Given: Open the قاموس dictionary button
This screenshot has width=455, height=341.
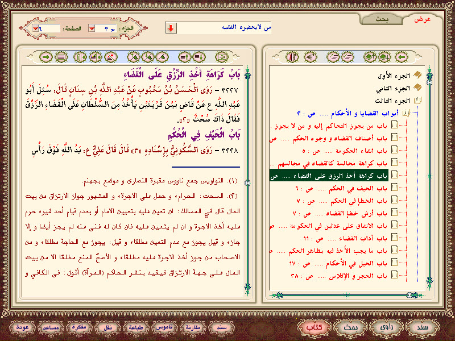Looking at the screenshot, I should click(x=164, y=328).
